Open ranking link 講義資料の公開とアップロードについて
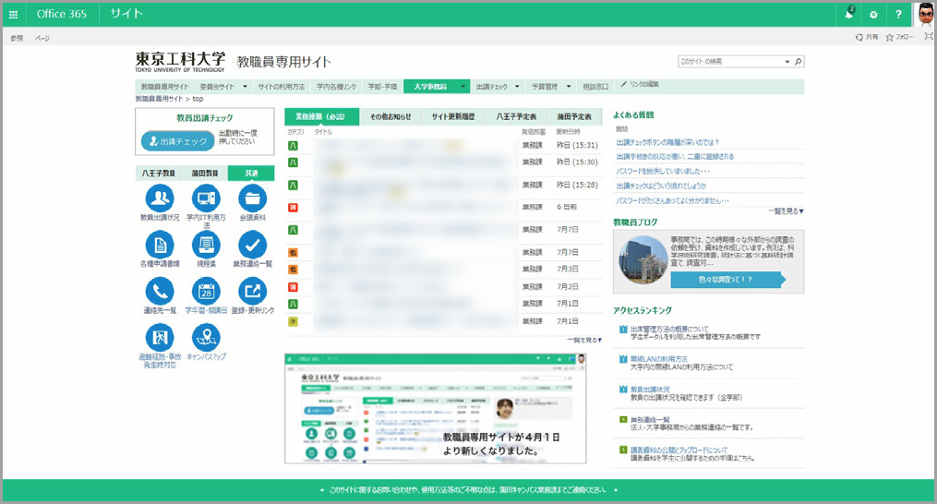937x504 pixels. pos(679,450)
